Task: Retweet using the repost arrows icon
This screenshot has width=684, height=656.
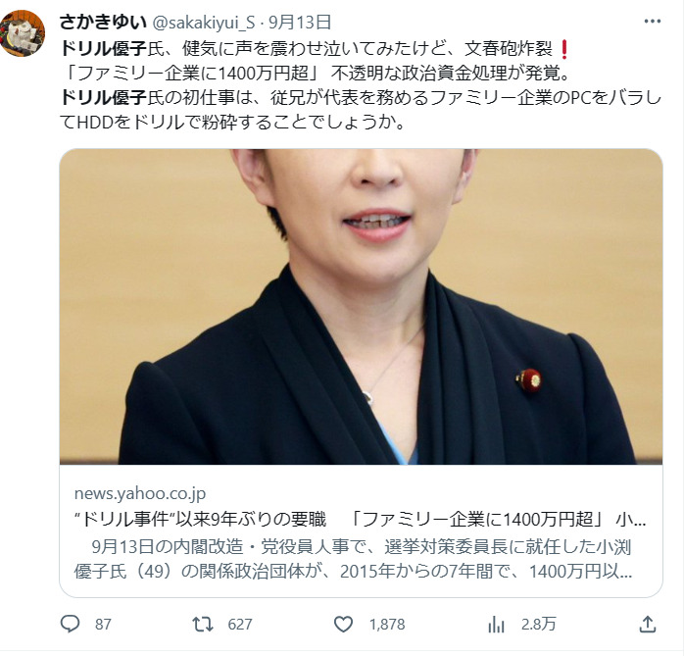Action: (x=203, y=625)
